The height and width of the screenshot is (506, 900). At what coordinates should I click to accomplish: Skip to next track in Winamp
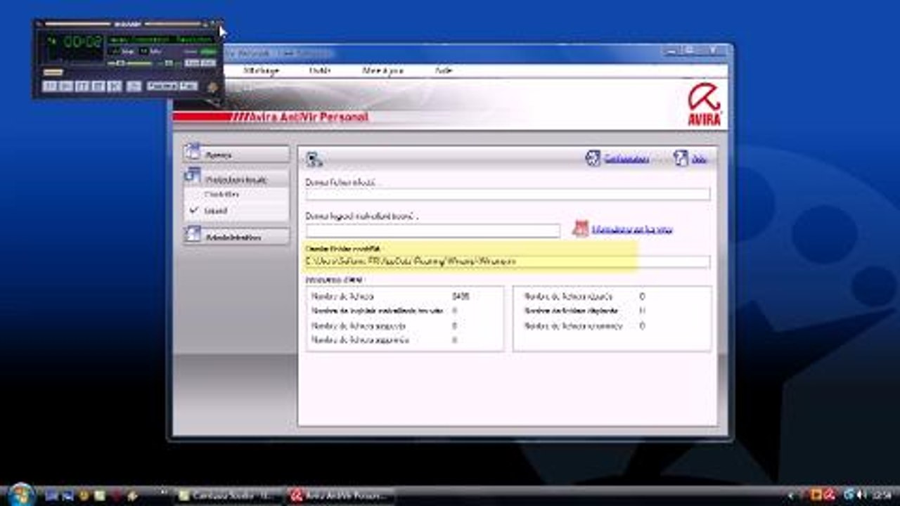[115, 86]
